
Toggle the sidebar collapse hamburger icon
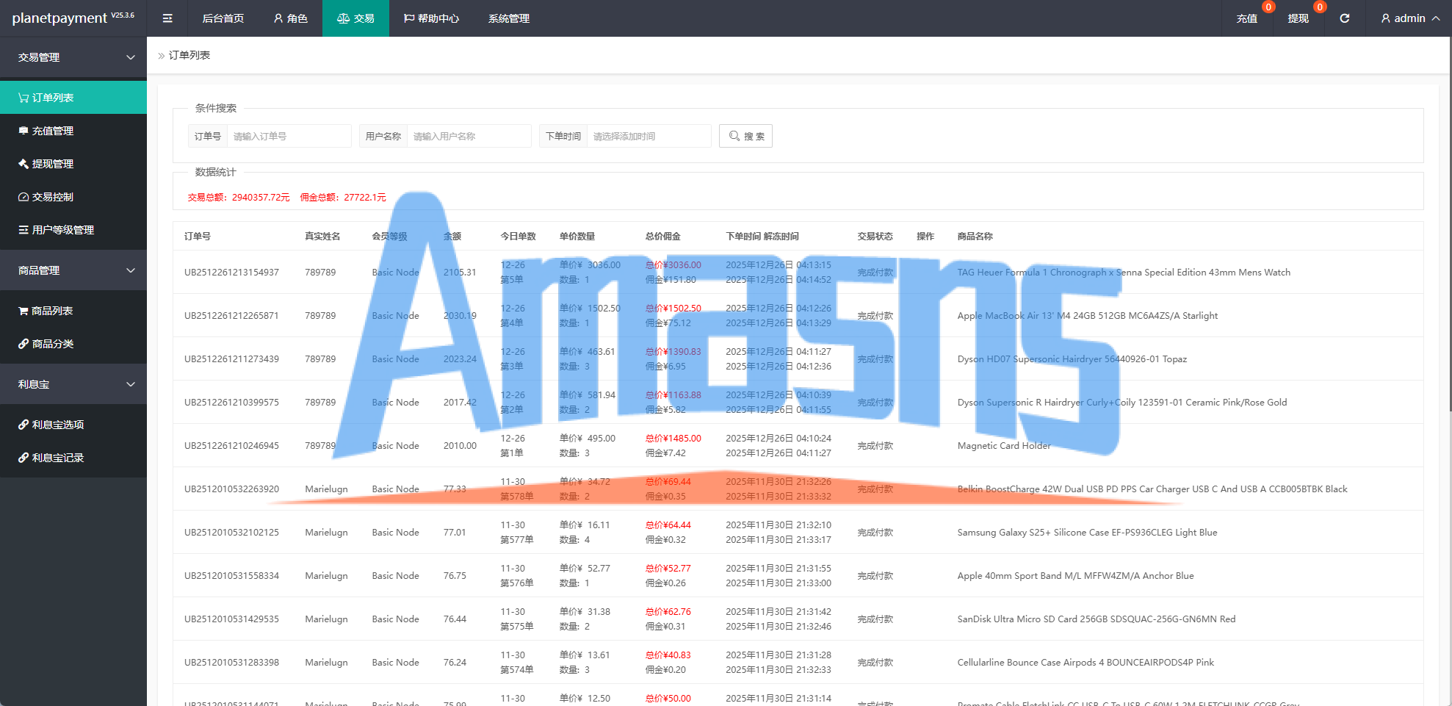point(167,18)
